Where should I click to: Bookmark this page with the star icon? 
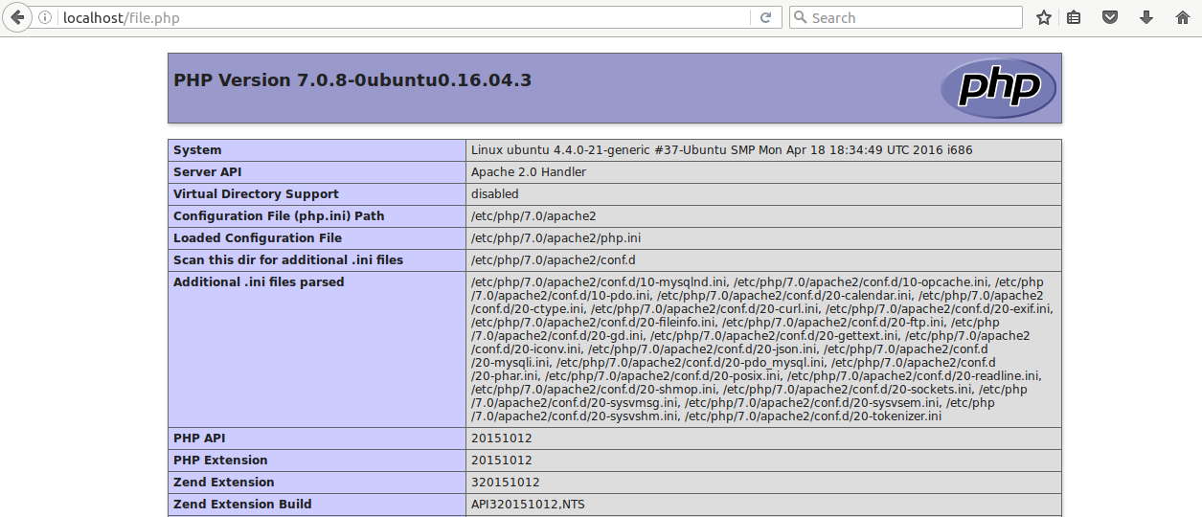[x=1044, y=17]
